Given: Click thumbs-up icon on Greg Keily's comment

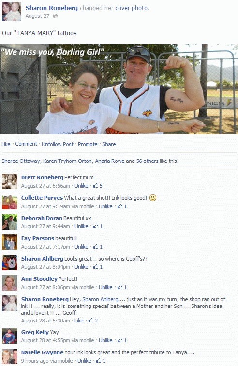Looking at the screenshot, I should click(x=120, y=340).
